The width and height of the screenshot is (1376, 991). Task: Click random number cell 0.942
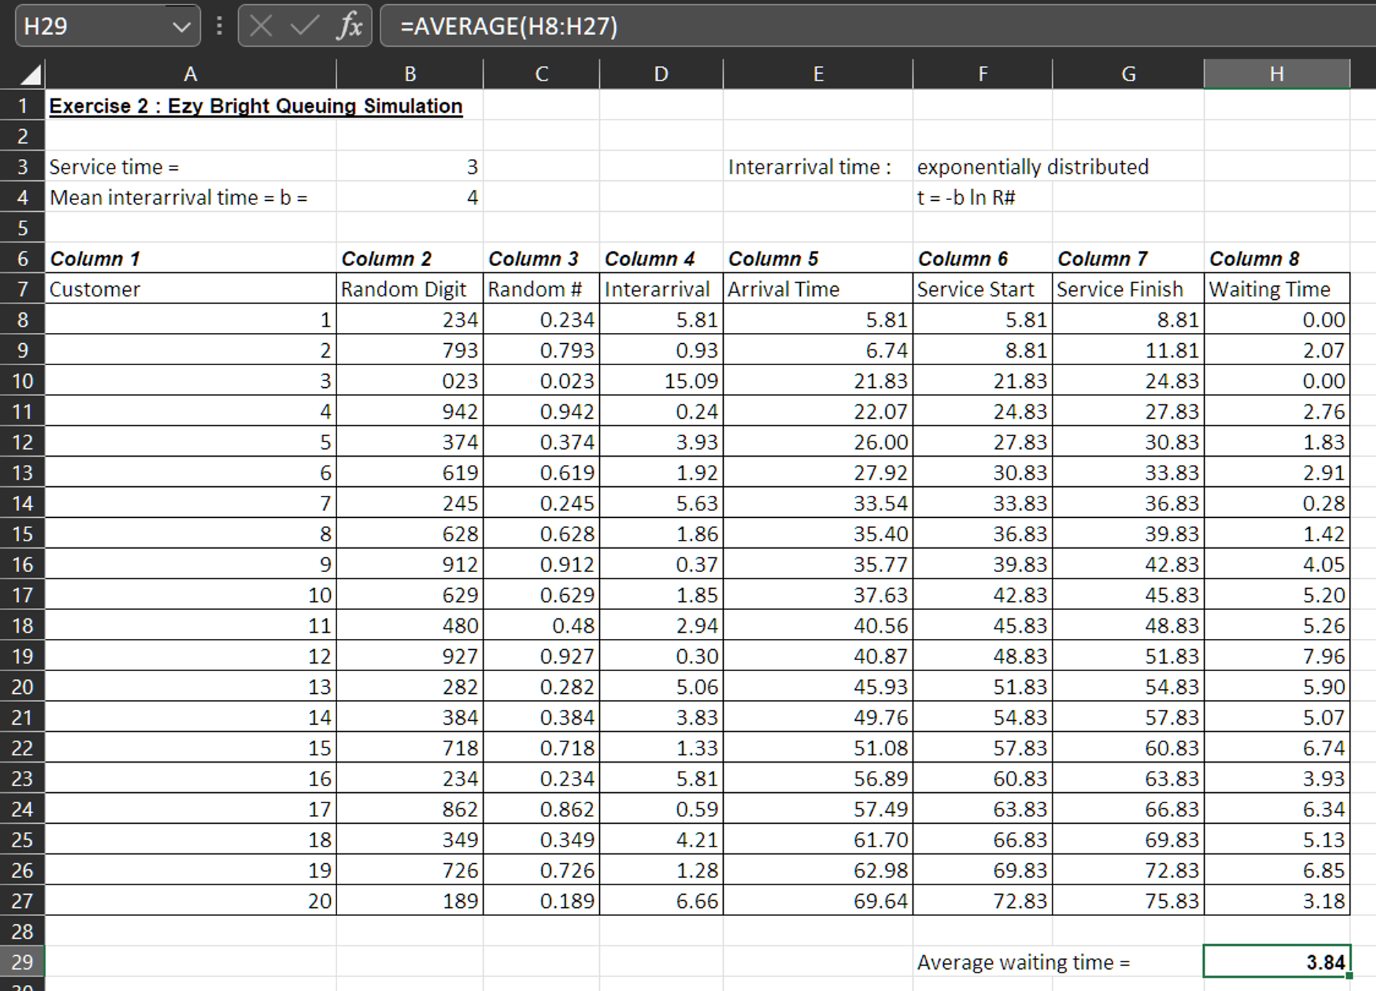click(x=541, y=411)
